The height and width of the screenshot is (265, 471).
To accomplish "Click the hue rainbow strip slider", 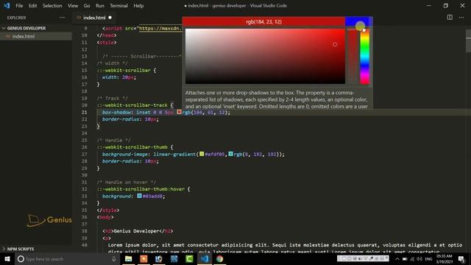I will point(365,56).
